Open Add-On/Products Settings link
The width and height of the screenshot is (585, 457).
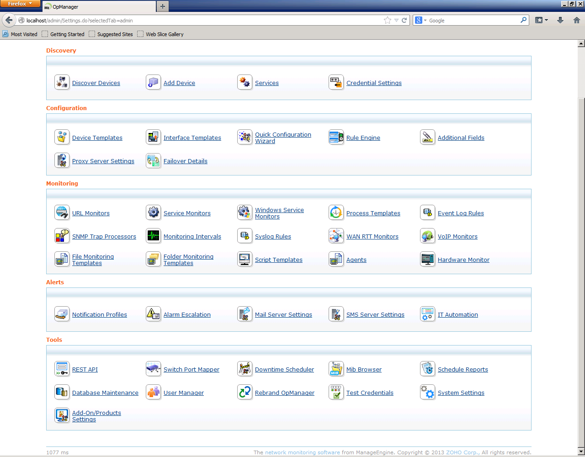[x=96, y=416]
